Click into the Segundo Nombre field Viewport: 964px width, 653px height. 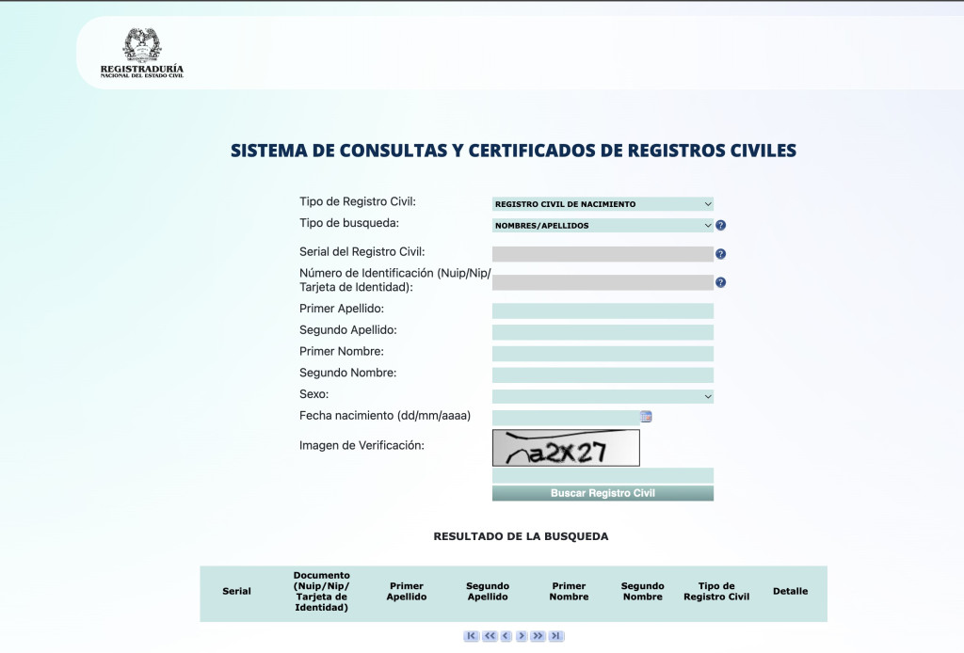click(x=602, y=375)
